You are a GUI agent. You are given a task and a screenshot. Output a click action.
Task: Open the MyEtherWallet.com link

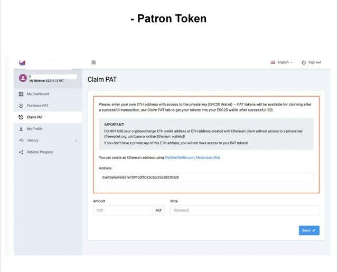click(180, 157)
